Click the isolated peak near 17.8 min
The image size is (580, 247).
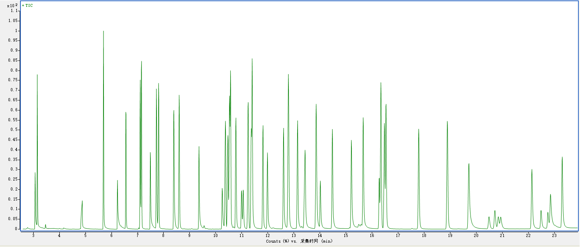pyautogui.click(x=419, y=130)
